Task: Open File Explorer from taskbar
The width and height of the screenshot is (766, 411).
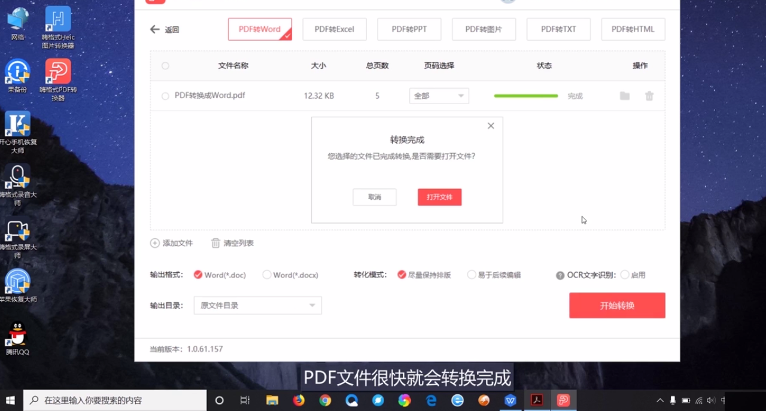Action: [272, 400]
